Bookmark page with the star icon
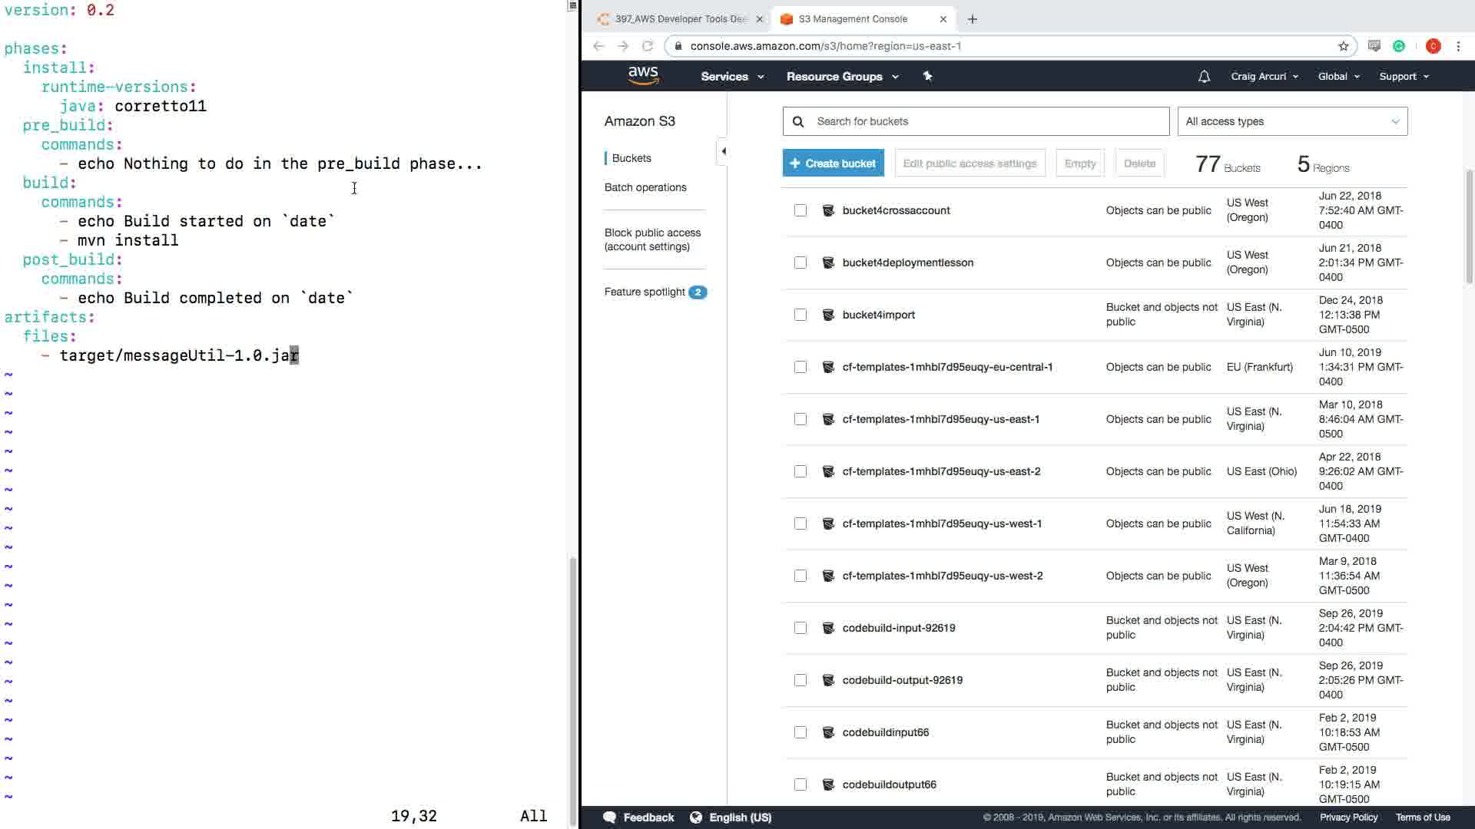Screen dimensions: 1475x829 click(x=1343, y=46)
